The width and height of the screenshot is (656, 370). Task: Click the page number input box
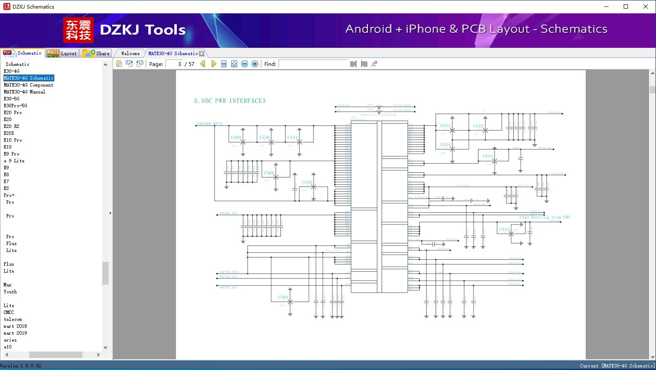(174, 64)
